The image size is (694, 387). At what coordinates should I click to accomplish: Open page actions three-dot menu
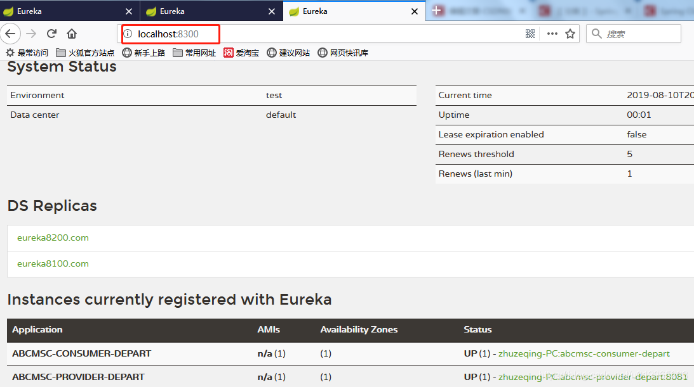(552, 34)
